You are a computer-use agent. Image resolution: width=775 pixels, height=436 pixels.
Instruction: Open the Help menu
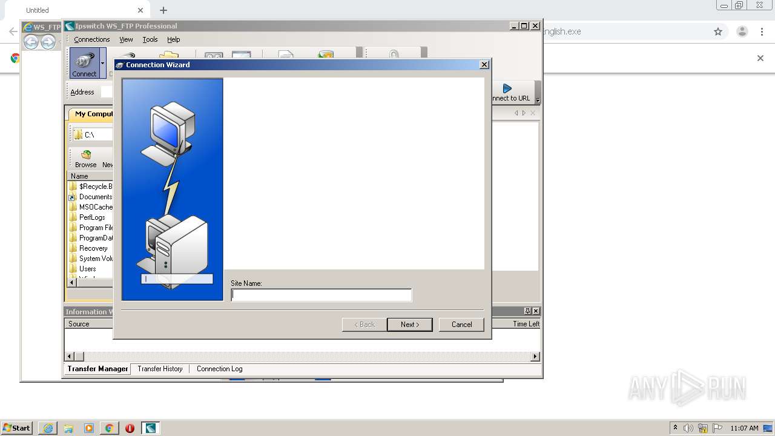(174, 39)
